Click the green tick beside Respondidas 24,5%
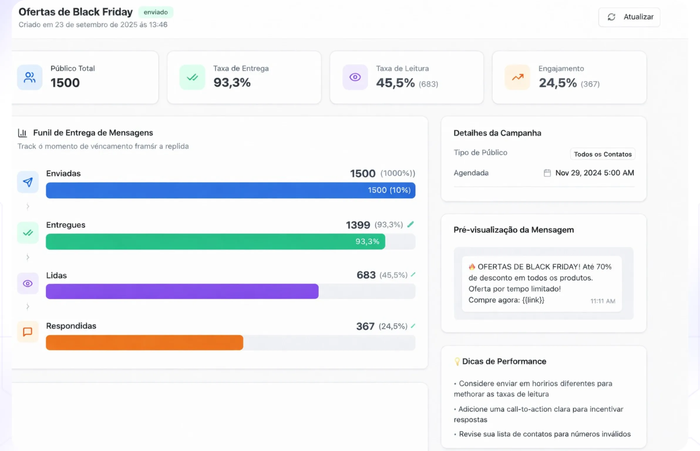This screenshot has height=451, width=700. [413, 326]
